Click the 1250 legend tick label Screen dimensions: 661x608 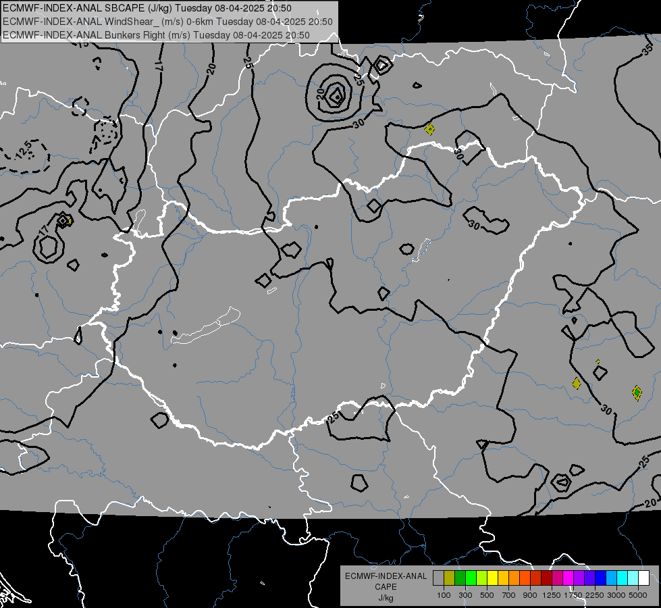(552, 595)
